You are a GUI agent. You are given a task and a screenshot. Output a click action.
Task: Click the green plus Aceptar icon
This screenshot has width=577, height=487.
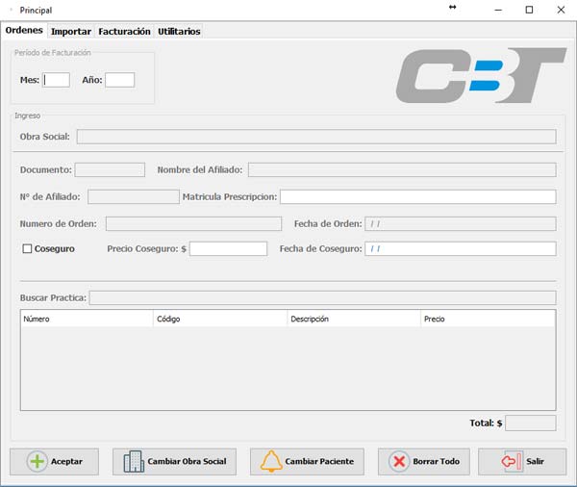37,461
